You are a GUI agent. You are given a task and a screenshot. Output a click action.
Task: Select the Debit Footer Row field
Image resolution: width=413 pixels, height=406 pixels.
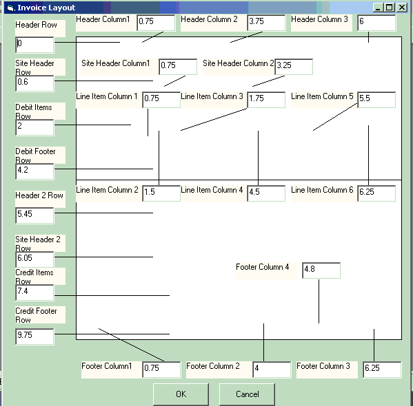[x=34, y=172]
